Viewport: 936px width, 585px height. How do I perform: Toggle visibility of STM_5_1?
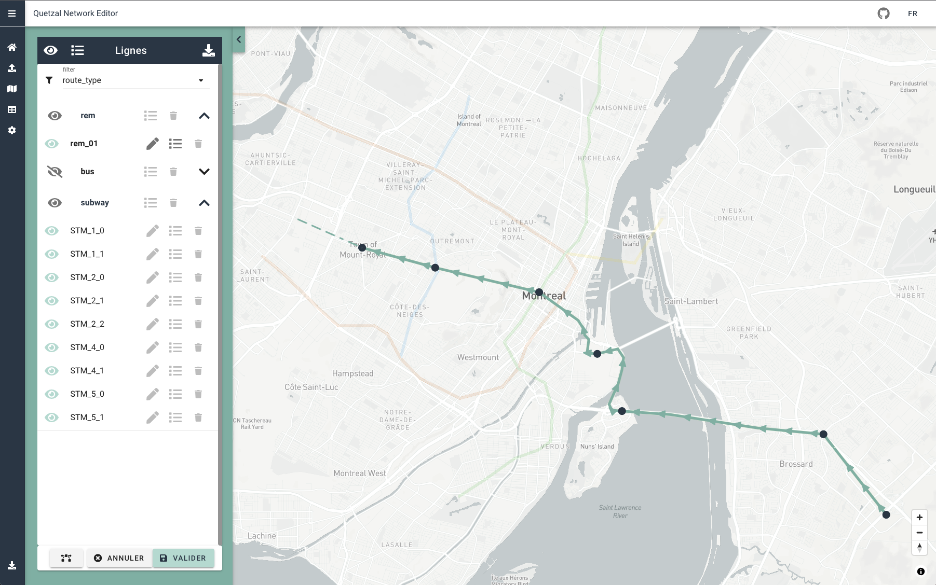52,417
